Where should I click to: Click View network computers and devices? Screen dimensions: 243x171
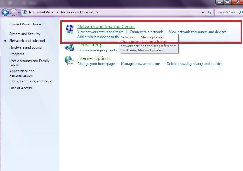[197, 32]
